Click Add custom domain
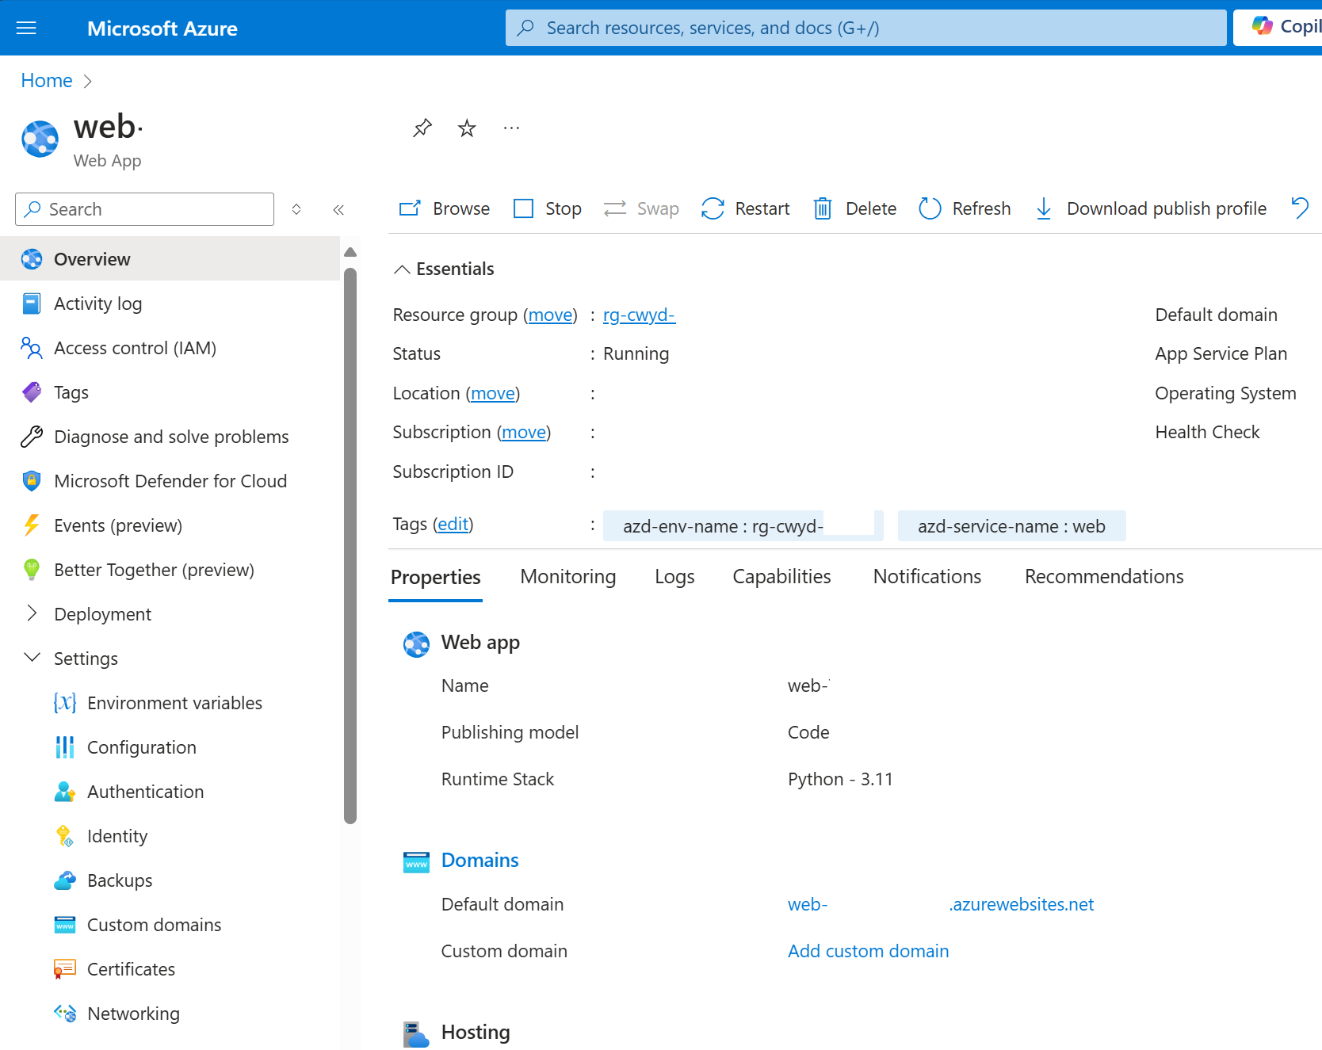The width and height of the screenshot is (1322, 1050). [x=868, y=952]
